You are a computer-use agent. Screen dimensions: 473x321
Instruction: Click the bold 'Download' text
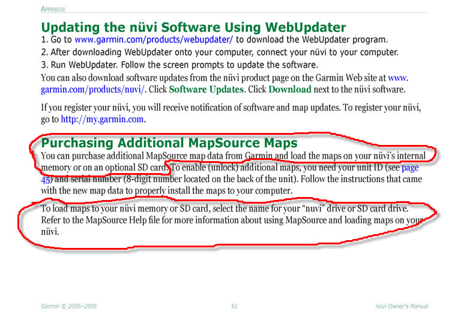click(290, 89)
